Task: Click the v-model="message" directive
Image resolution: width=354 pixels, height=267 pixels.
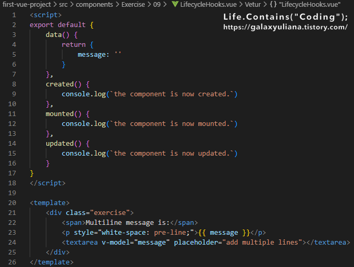Action: [135, 243]
